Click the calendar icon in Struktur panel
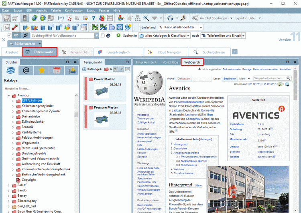 [x=57, y=71]
